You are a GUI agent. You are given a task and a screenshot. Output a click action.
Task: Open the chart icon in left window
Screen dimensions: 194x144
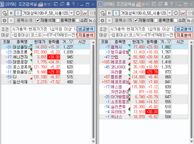(x=85, y=13)
